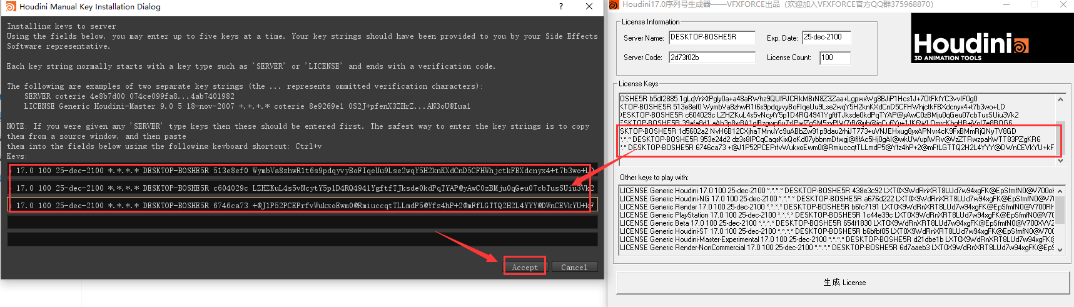Click the empty fourth key field
This screenshot has width=1074, height=307.
(302, 222)
